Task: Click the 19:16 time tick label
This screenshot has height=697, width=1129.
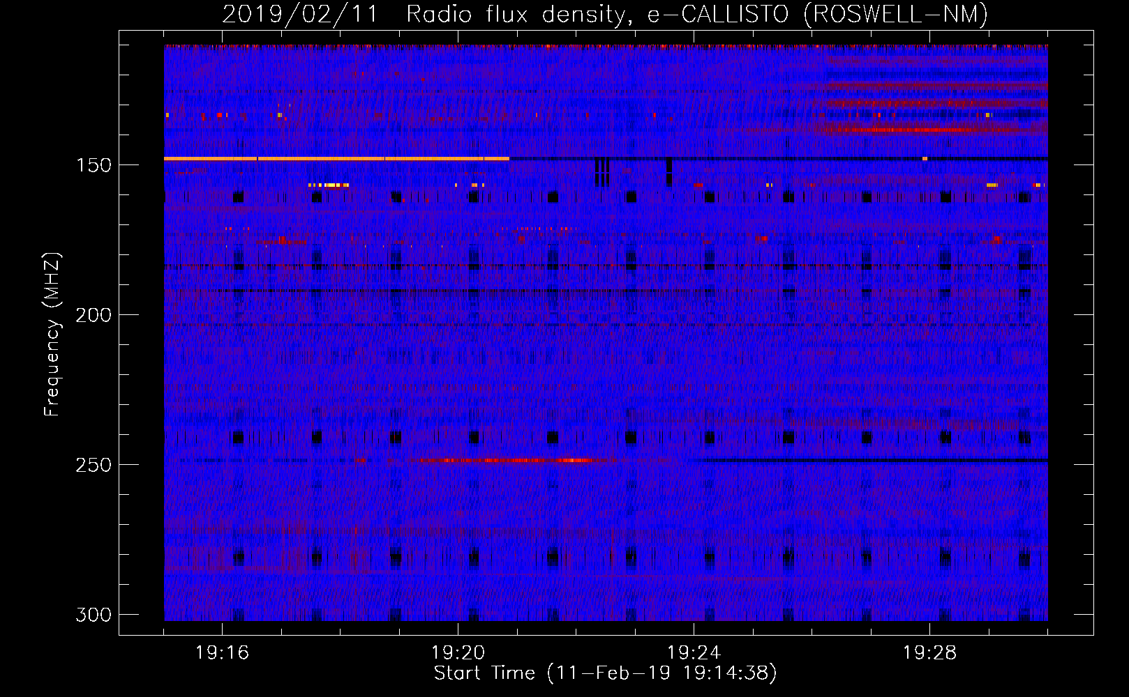Action: pyautogui.click(x=223, y=653)
